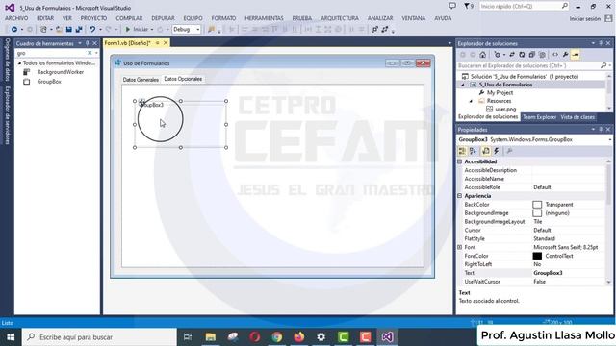Click the View Code icon in Explorador de soluciones
This screenshot has height=346, width=616.
click(x=555, y=55)
